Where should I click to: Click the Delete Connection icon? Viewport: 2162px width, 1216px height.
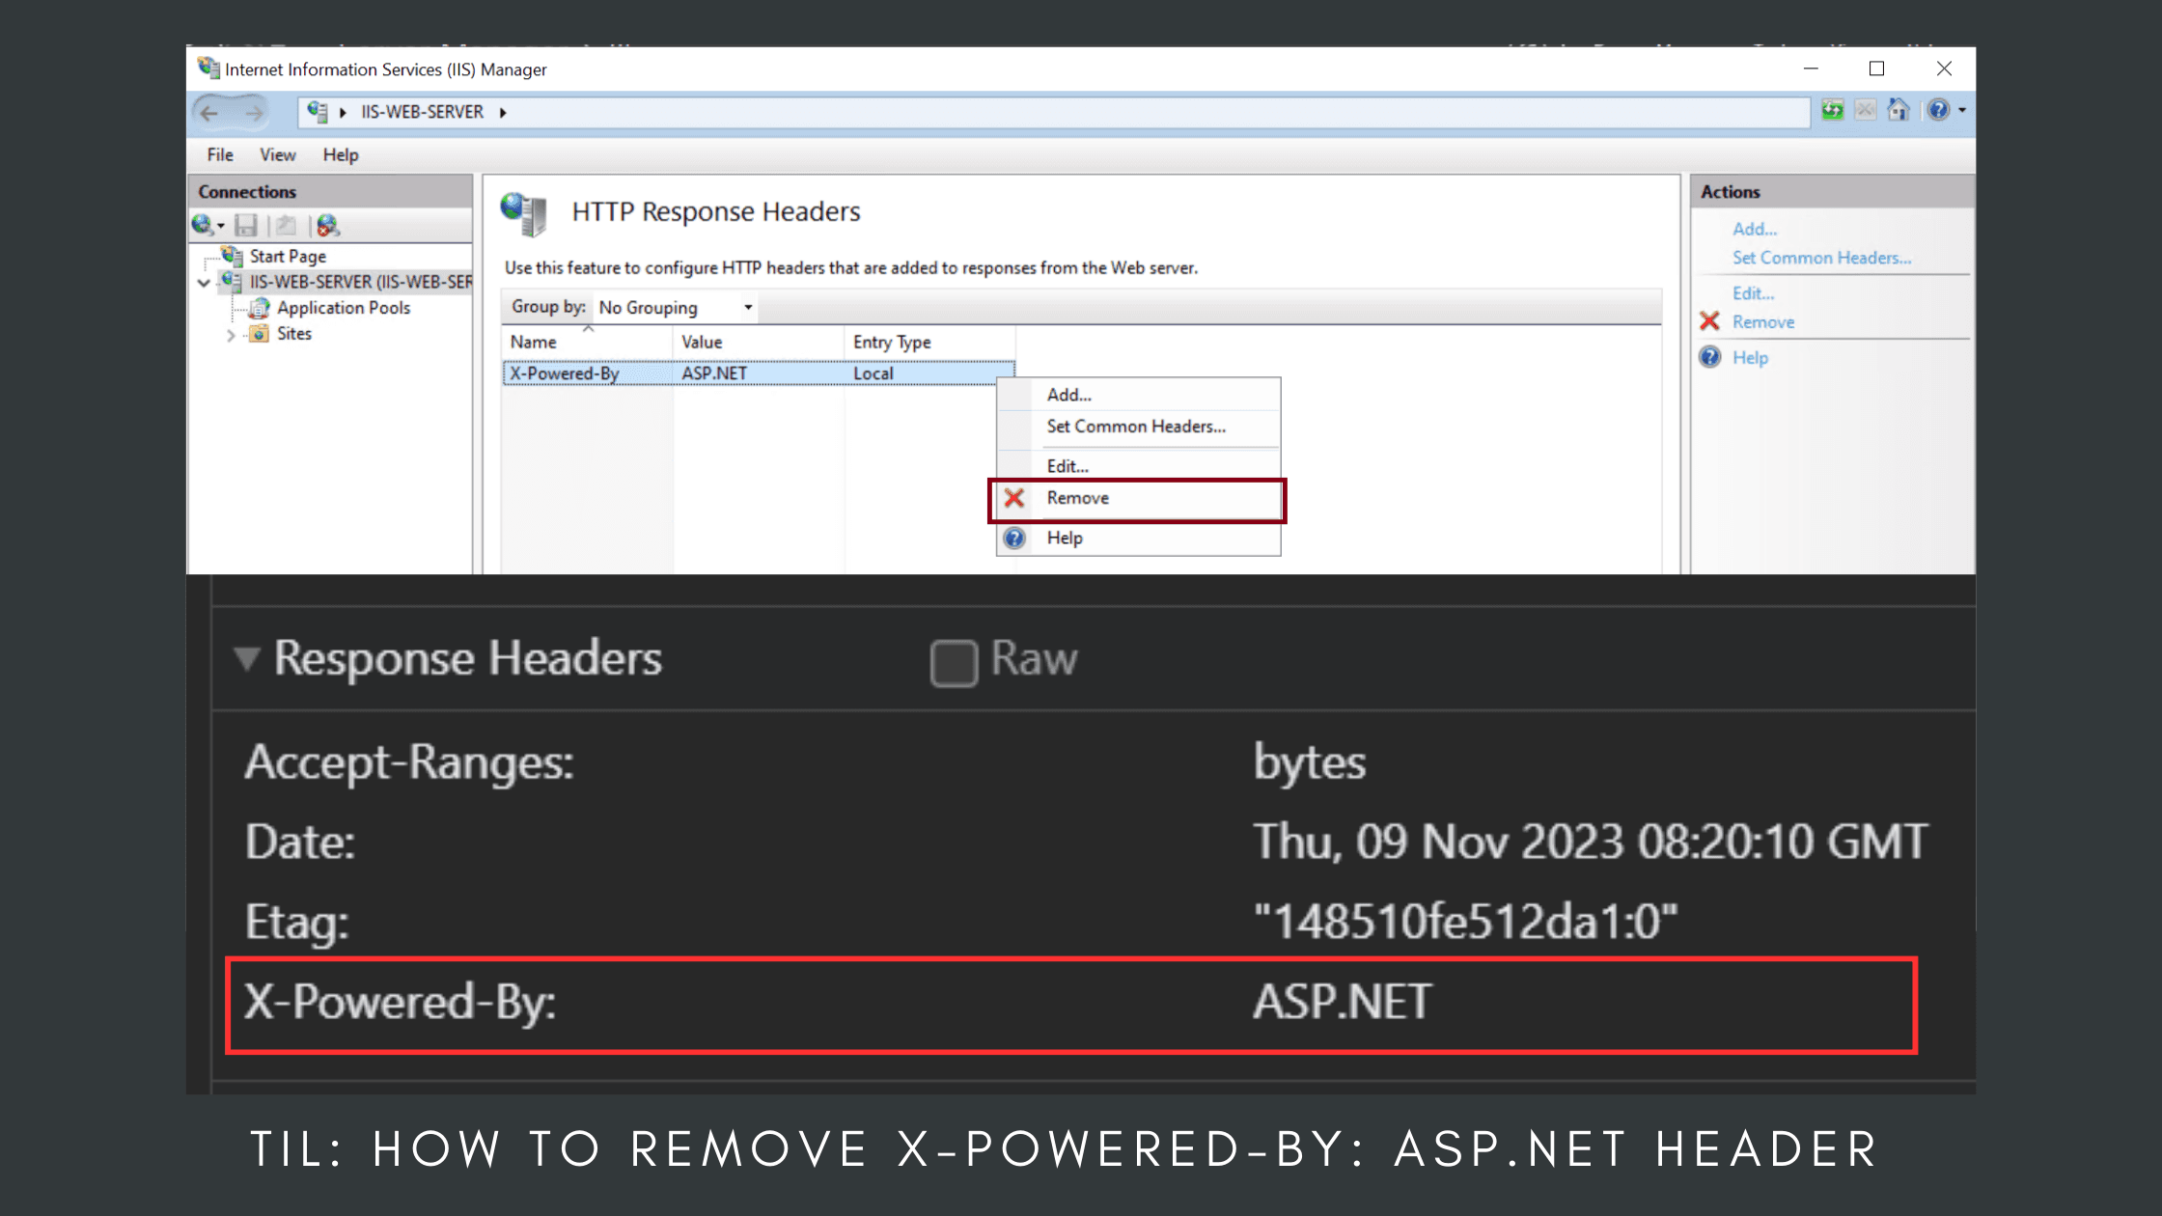click(x=326, y=225)
